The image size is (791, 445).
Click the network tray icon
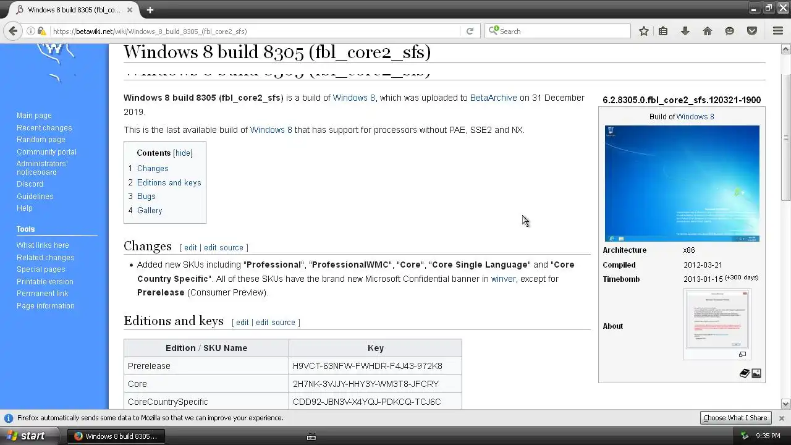click(745, 436)
